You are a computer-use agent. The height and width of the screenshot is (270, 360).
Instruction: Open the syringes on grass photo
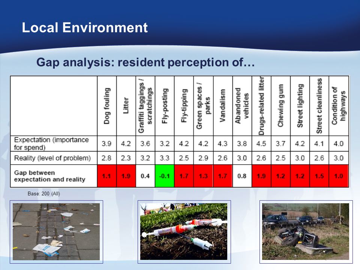coord(184,232)
